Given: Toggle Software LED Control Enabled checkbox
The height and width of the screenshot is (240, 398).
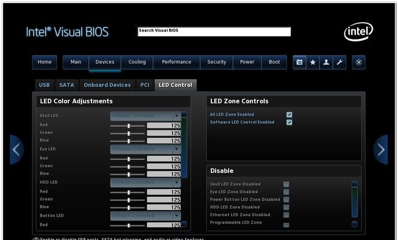Looking at the screenshot, I should (x=289, y=122).
